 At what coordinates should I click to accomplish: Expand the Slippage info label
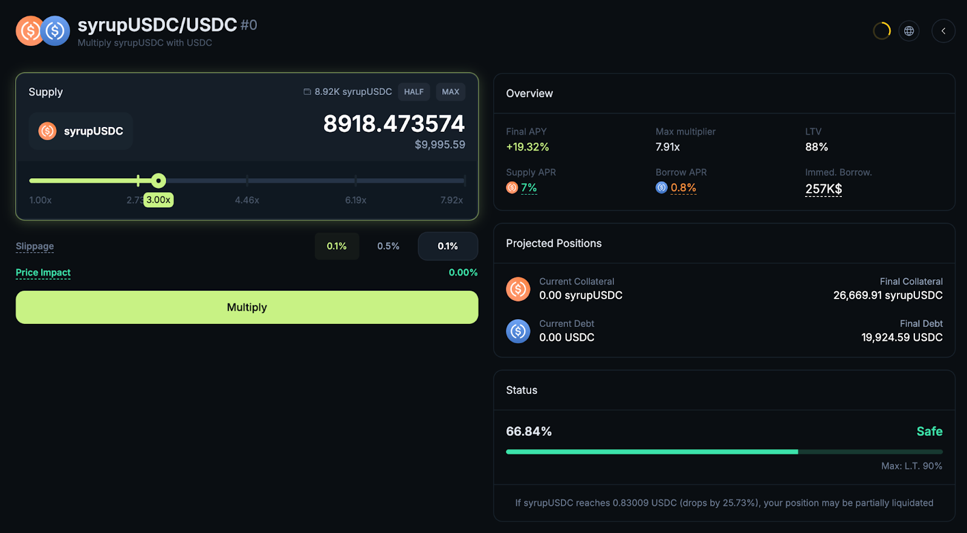tap(34, 246)
